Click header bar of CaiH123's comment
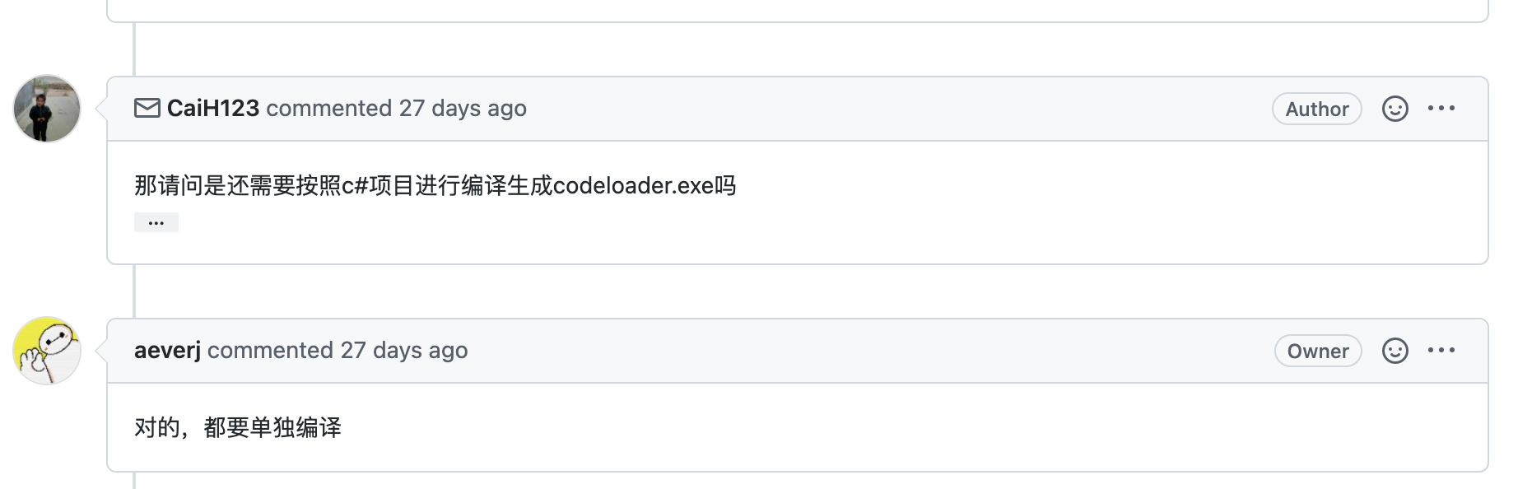 pos(798,109)
